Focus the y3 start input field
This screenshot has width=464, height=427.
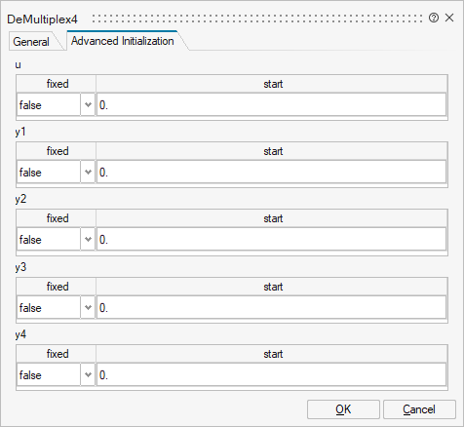(x=271, y=308)
